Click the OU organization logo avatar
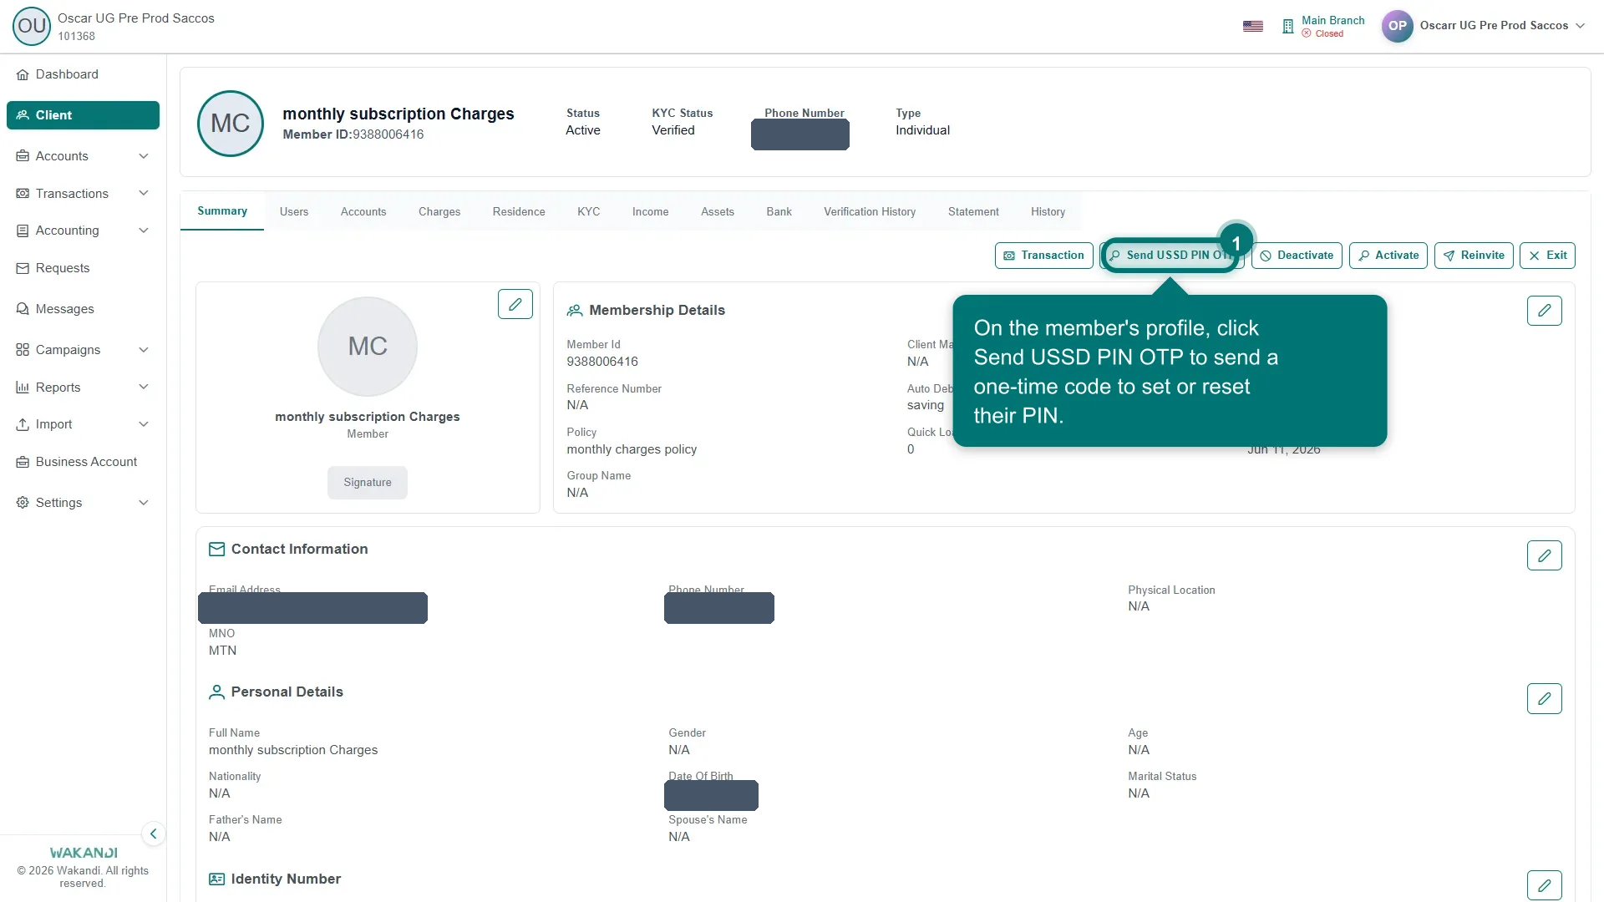 pyautogui.click(x=32, y=26)
